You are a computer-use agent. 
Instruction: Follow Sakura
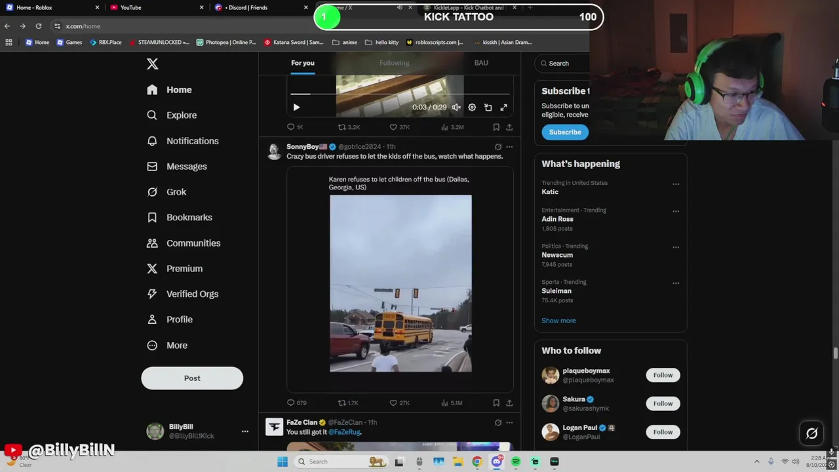coord(663,404)
